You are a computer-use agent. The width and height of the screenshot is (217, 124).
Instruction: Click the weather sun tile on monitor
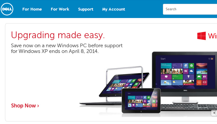[x=177, y=82]
